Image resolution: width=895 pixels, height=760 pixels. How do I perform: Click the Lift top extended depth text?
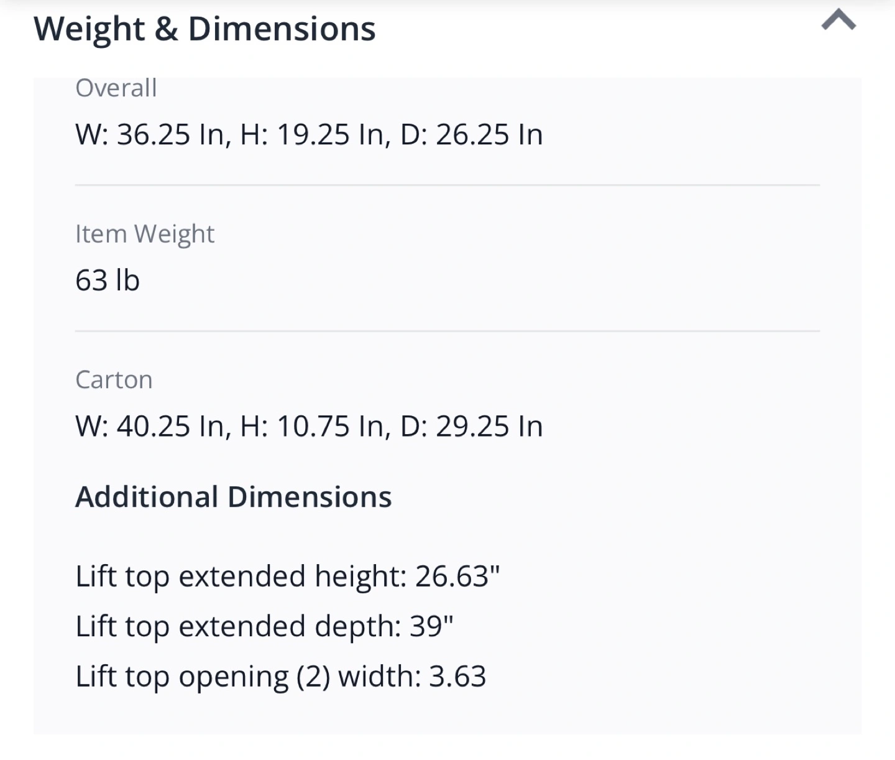pos(238,626)
